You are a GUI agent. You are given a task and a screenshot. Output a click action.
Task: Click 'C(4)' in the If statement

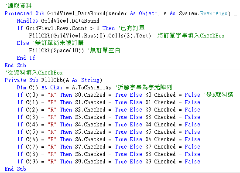coord(32,125)
